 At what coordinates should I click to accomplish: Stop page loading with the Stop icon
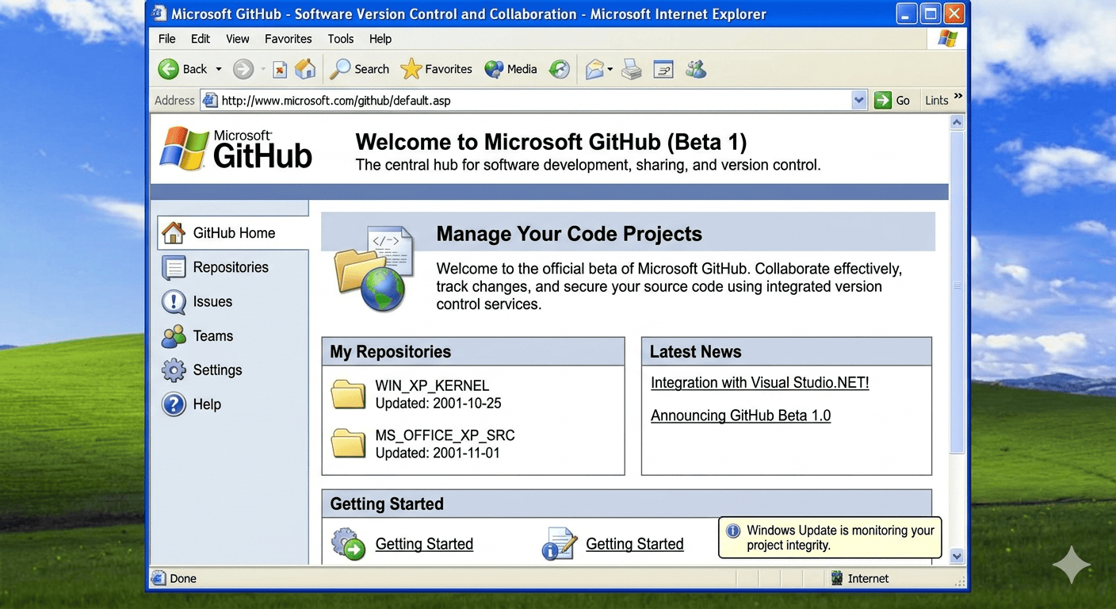coord(280,70)
